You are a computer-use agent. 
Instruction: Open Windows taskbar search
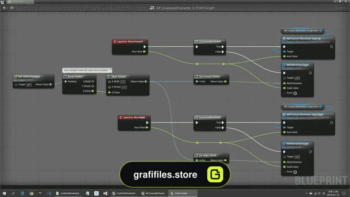click(13, 193)
